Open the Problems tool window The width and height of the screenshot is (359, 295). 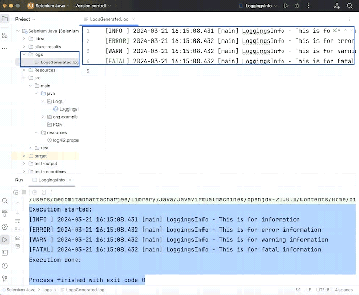(5, 266)
